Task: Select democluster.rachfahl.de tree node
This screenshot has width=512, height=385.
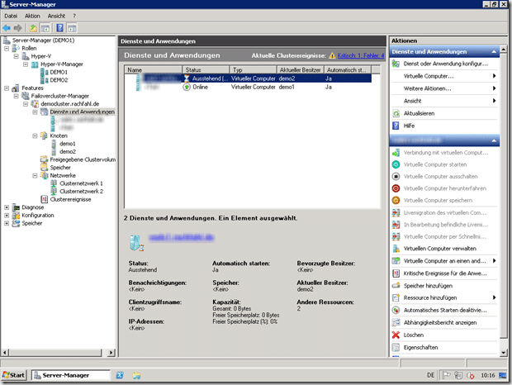Action: [x=70, y=104]
